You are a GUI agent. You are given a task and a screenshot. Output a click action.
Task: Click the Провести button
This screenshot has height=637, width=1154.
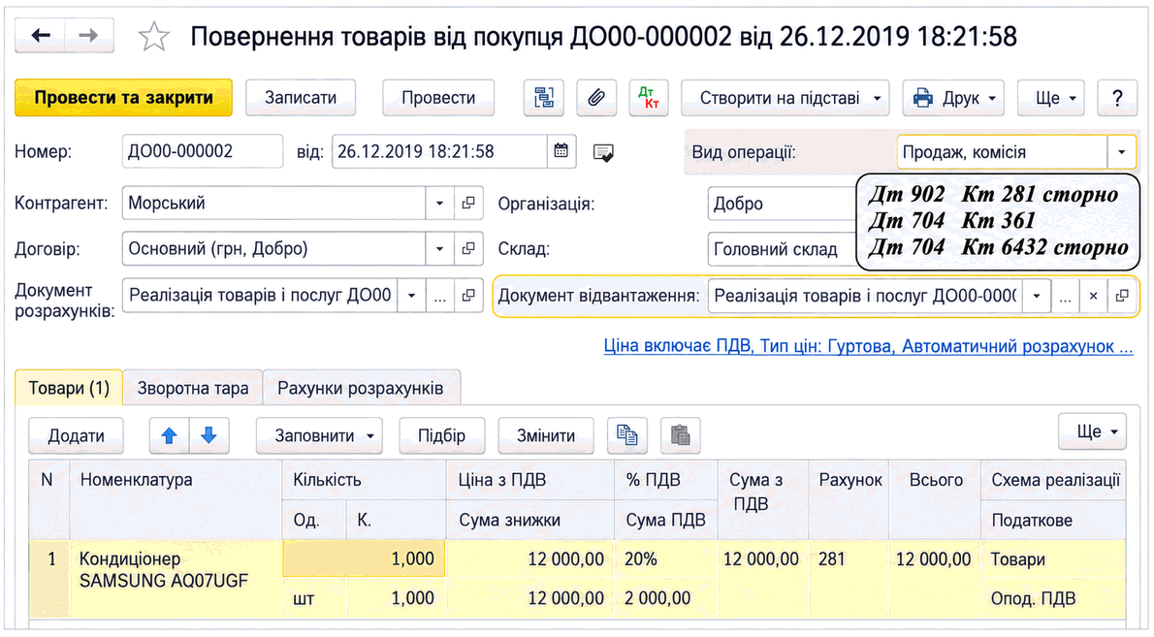tap(438, 98)
